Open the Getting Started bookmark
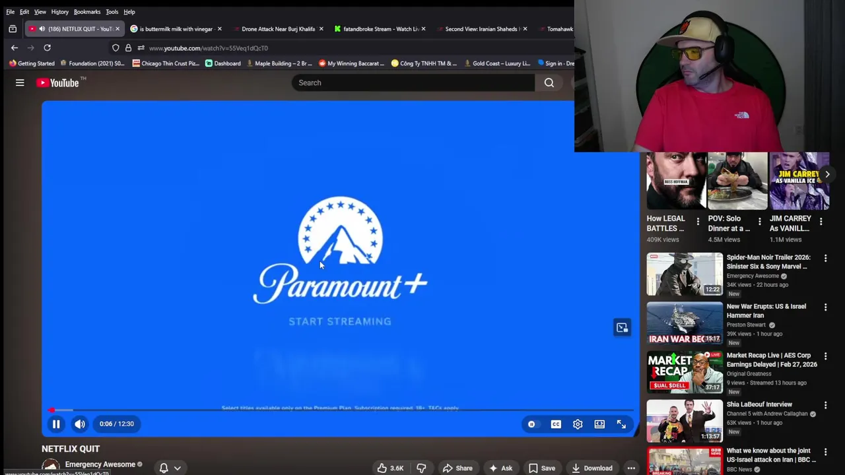Image resolution: width=845 pixels, height=475 pixels. pos(32,63)
